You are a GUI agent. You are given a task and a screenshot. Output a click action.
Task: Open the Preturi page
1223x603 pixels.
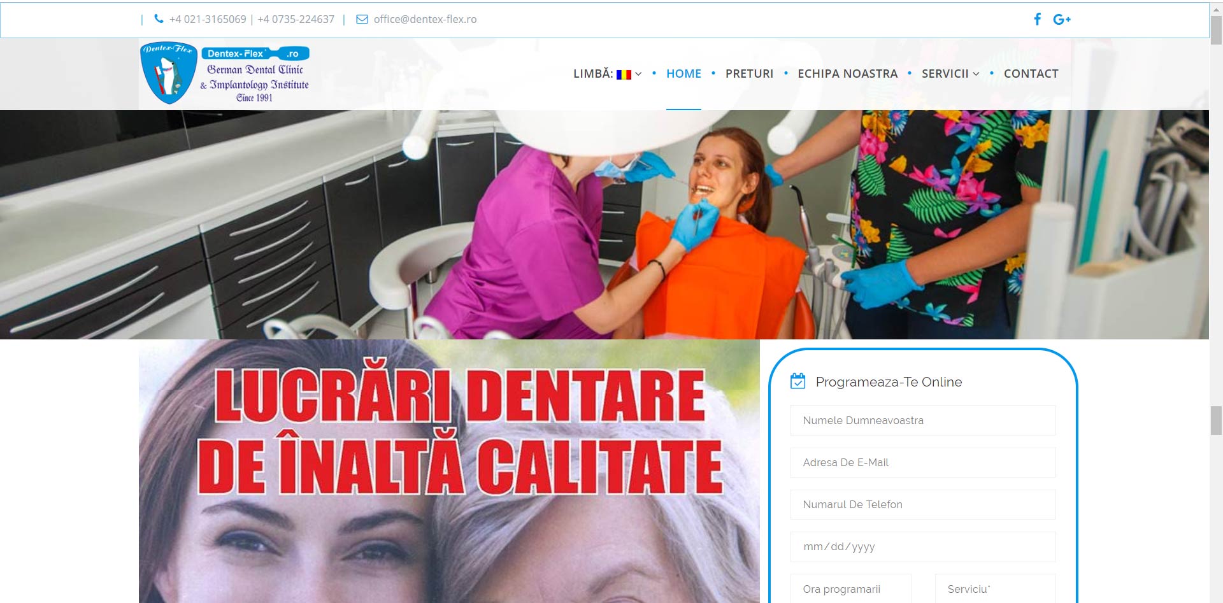pyautogui.click(x=749, y=74)
